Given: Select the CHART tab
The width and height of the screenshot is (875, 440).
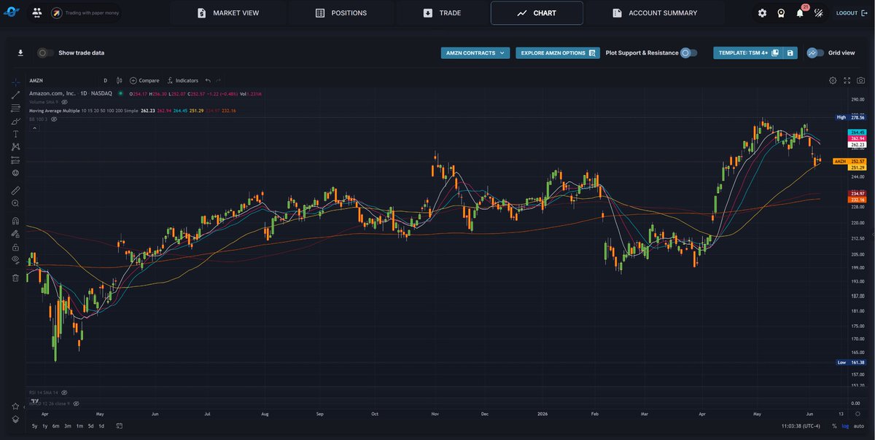Looking at the screenshot, I should [x=537, y=13].
